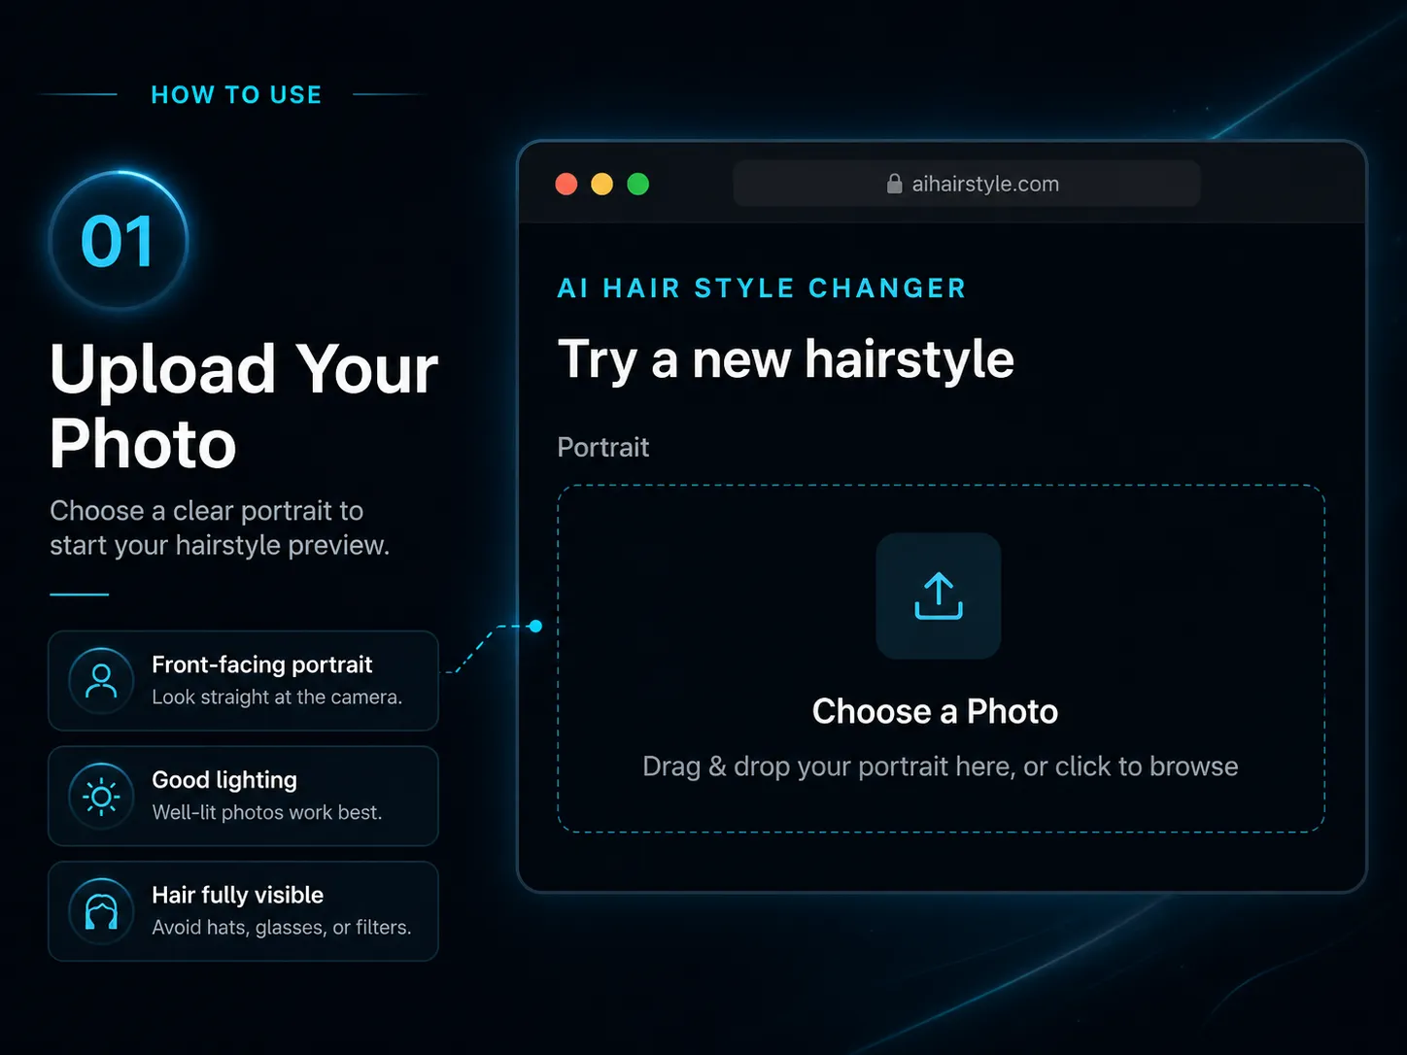Click 'Look straight at the camera.' text
The image size is (1407, 1055).
click(x=277, y=698)
